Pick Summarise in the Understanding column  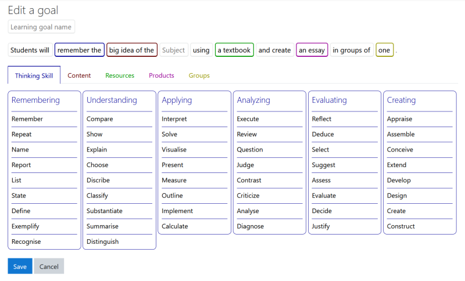[x=102, y=226]
